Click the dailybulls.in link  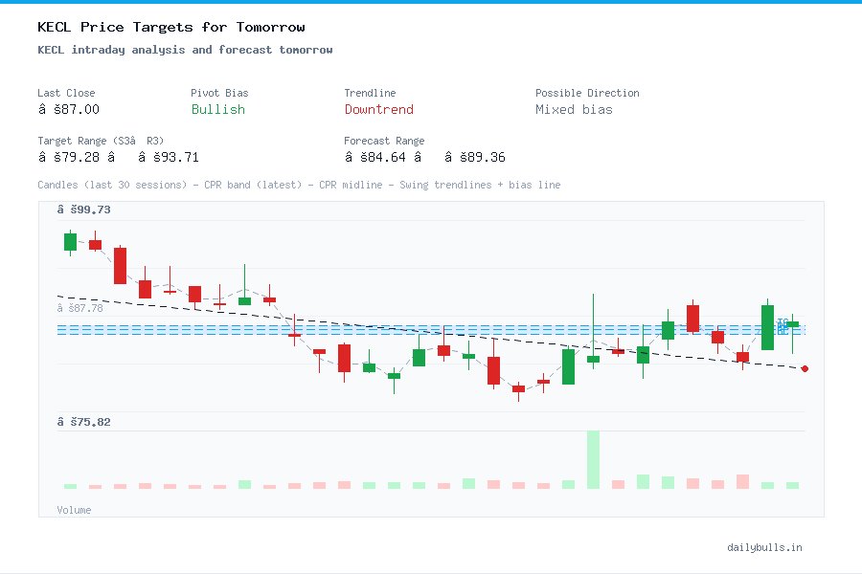766,547
